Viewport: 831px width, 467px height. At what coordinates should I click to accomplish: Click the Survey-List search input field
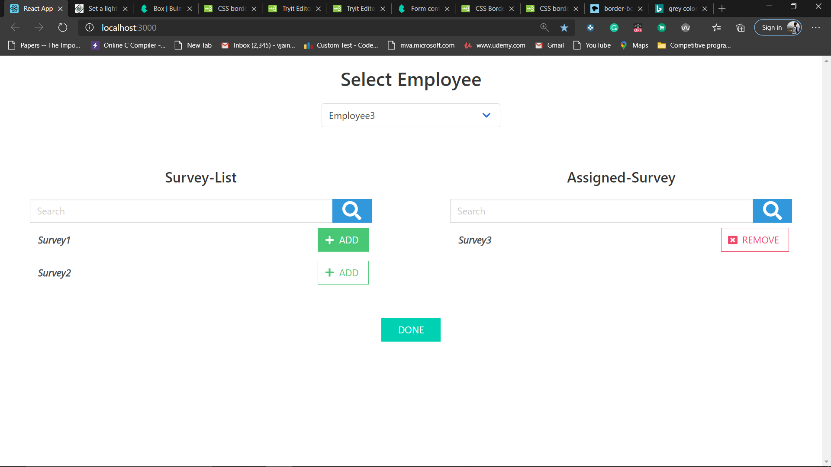click(181, 211)
